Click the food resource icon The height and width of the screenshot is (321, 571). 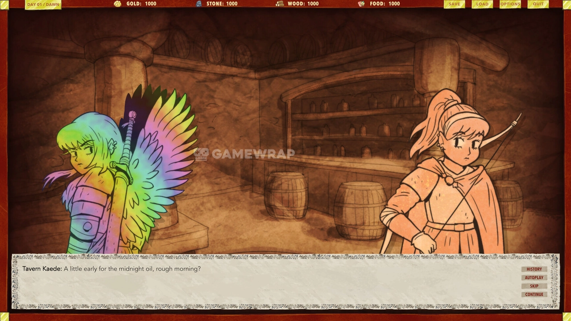[x=361, y=4]
